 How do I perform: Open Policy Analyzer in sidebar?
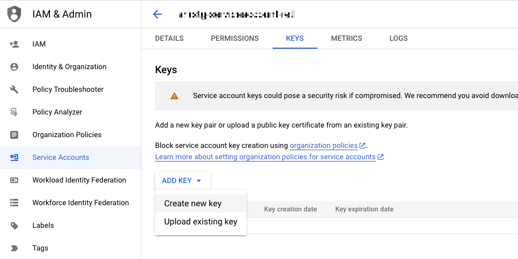pyautogui.click(x=70, y=112)
